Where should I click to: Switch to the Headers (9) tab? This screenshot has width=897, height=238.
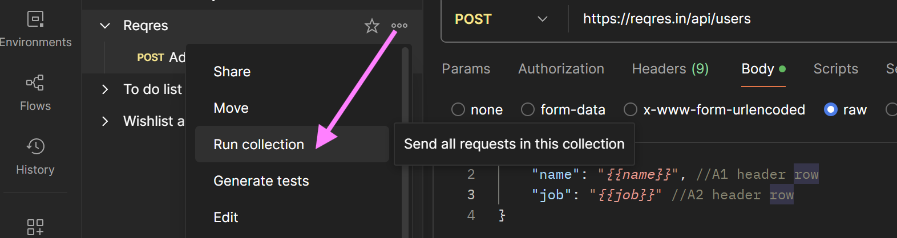(670, 69)
